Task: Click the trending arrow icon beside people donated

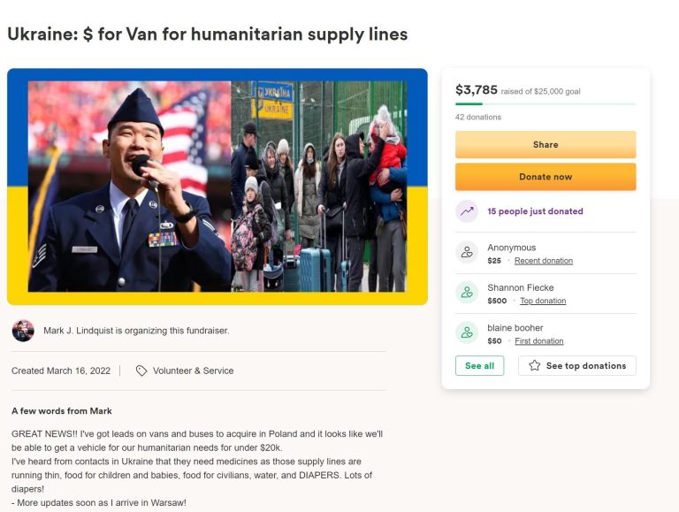Action: click(467, 211)
